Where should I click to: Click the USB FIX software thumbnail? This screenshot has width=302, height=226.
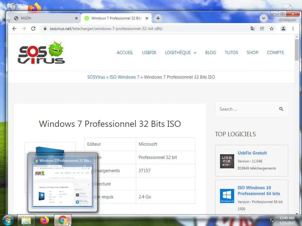[227, 161]
